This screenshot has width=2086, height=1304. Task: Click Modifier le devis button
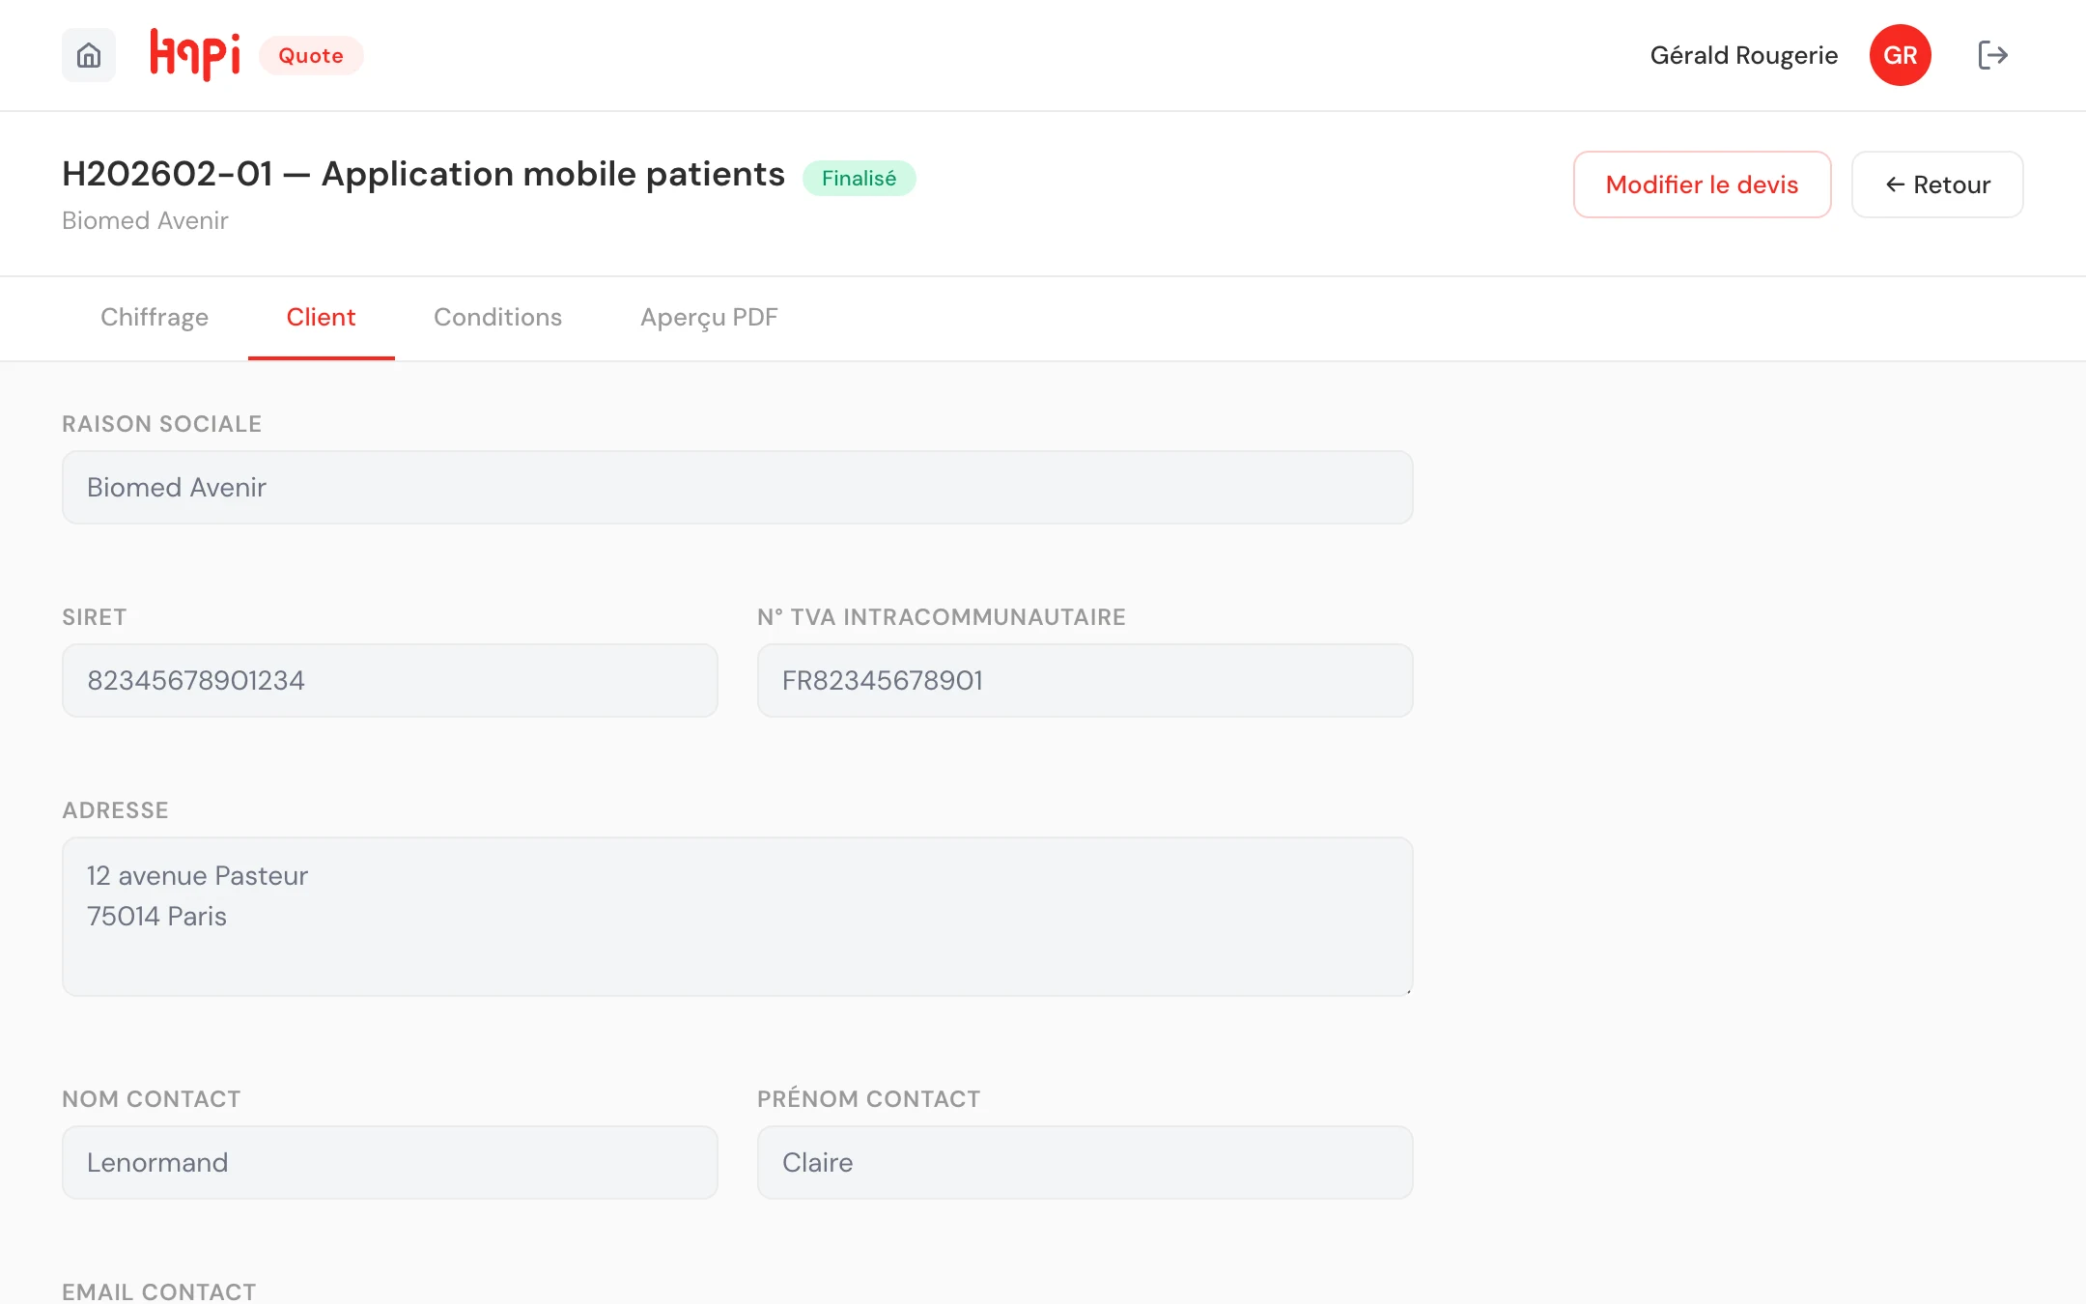coord(1702,184)
